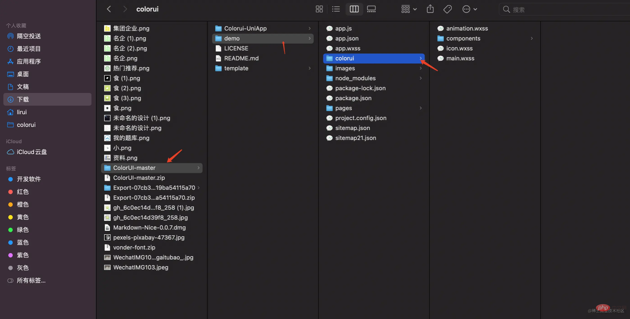The image size is (630, 319).
Task: Go forward with the right chevron button
Action: (125, 9)
